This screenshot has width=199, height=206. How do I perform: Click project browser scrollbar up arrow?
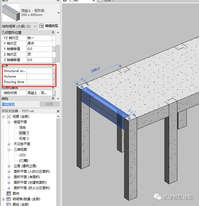[x=58, y=117]
